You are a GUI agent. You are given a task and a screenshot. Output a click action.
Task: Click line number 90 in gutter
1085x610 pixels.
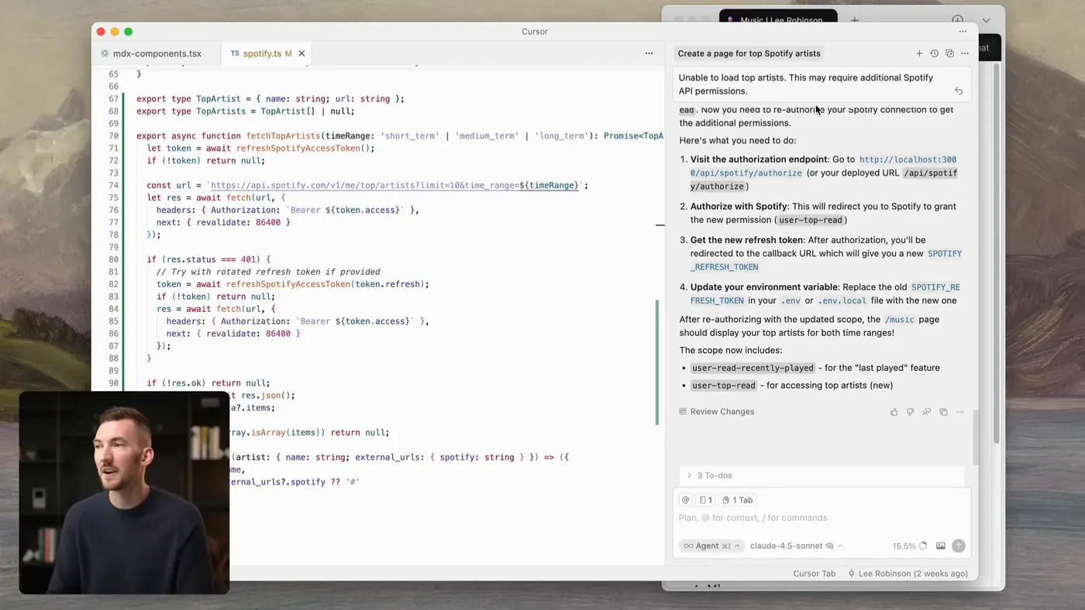tap(113, 383)
